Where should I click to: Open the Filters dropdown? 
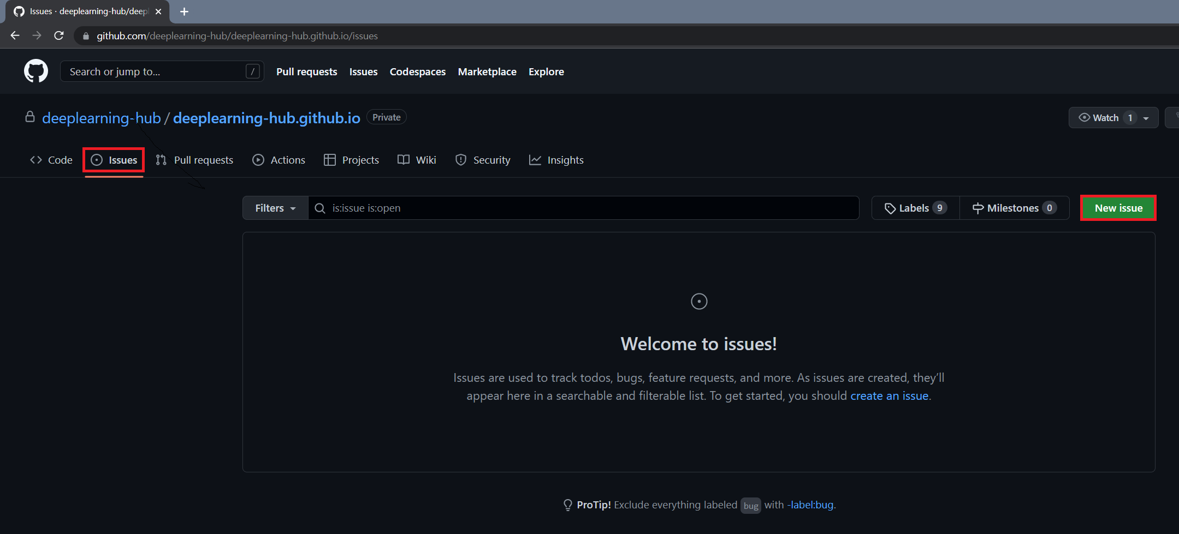coord(276,208)
